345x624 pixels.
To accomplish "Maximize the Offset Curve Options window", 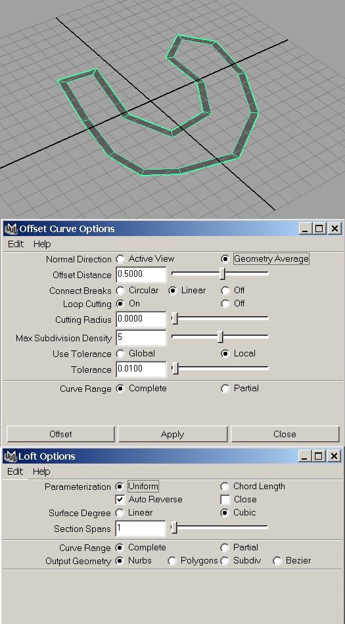I will pos(319,228).
